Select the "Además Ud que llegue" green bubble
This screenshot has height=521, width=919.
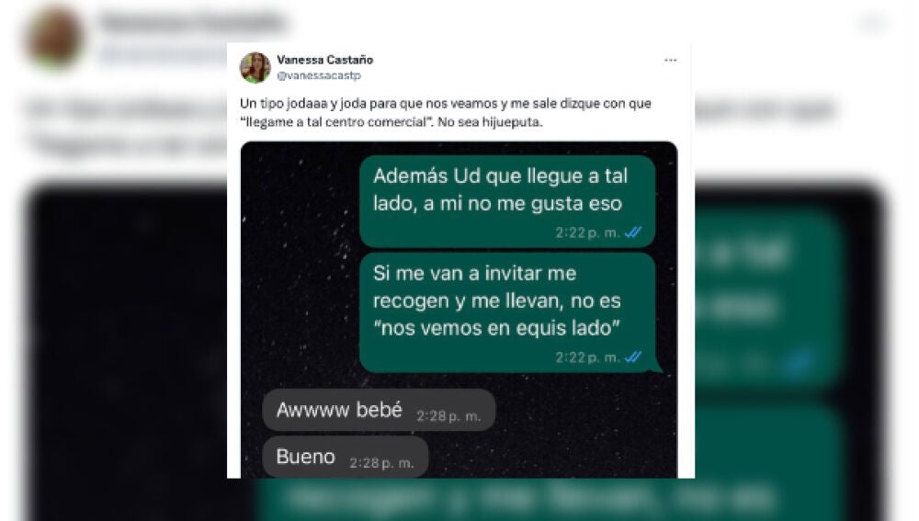[507, 201]
